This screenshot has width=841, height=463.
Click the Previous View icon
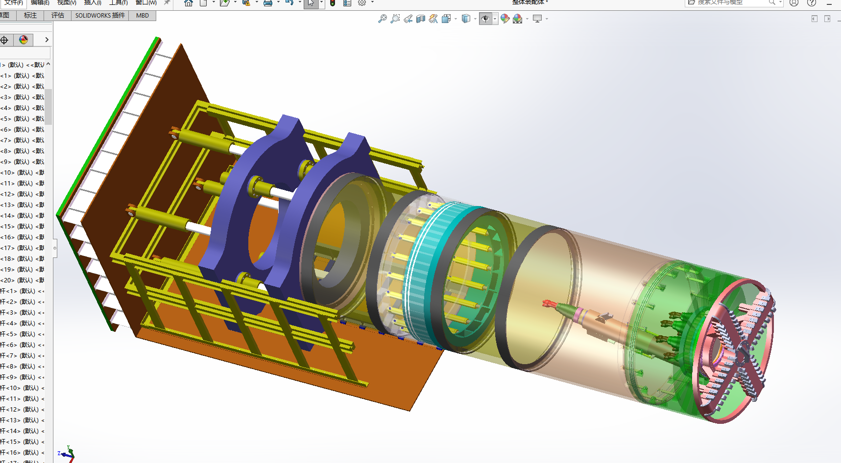coord(408,19)
